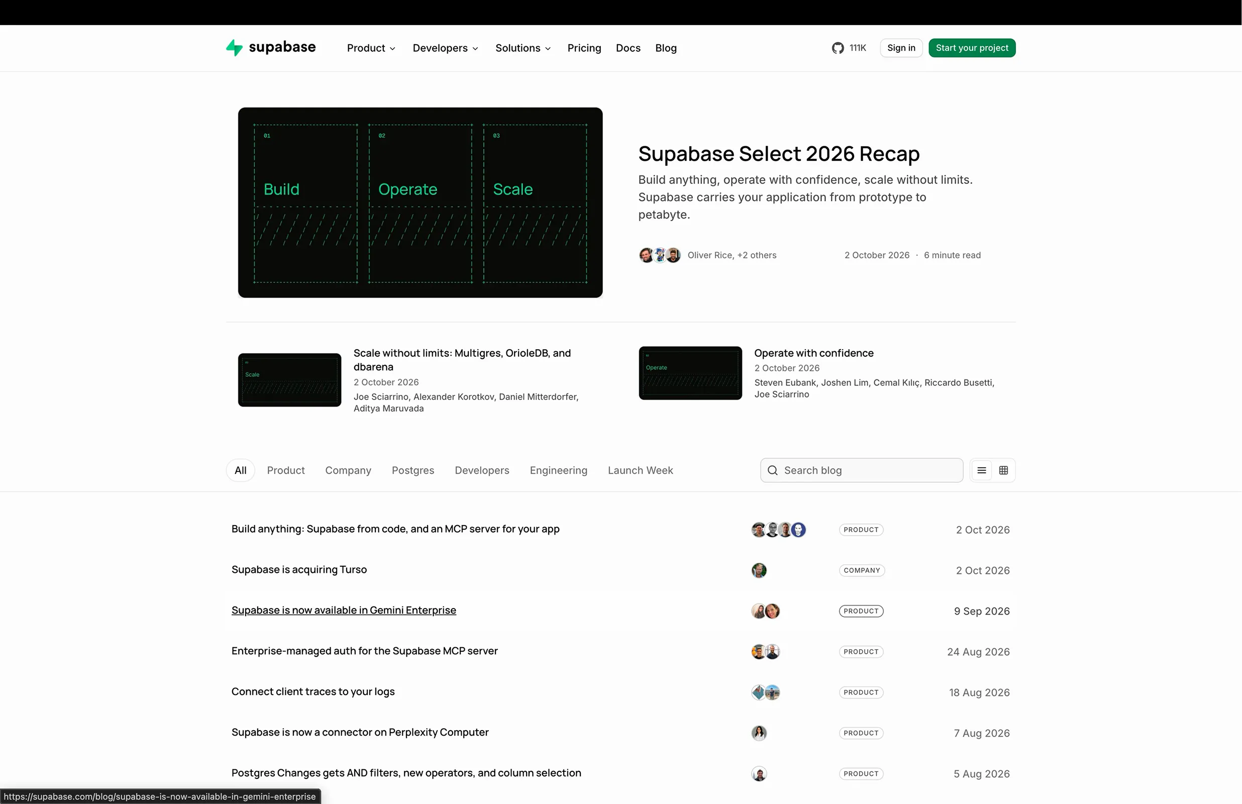Click PRODUCT tag on Gemini Enterprise row

[x=861, y=612]
